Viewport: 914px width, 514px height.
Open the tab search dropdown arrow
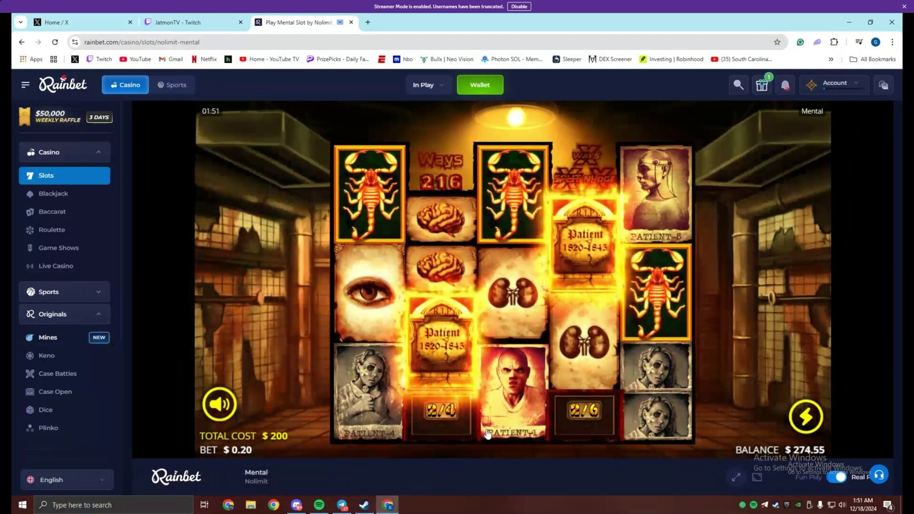tap(20, 22)
